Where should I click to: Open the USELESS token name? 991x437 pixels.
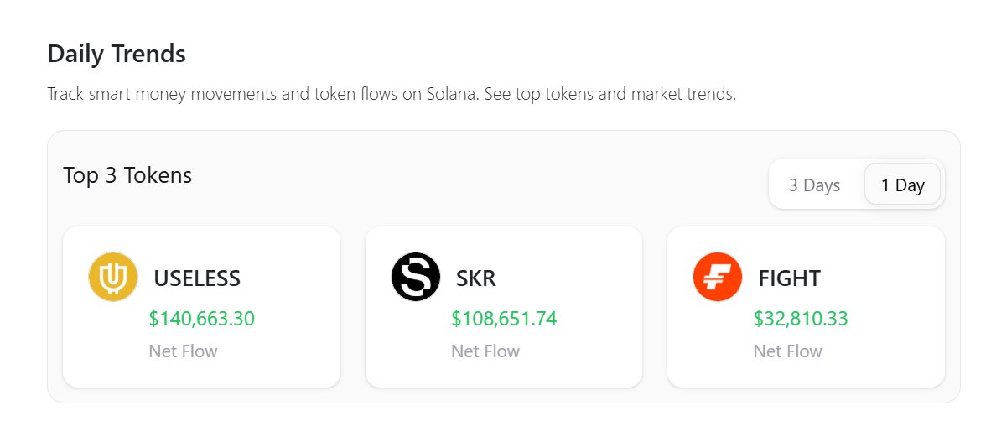197,278
